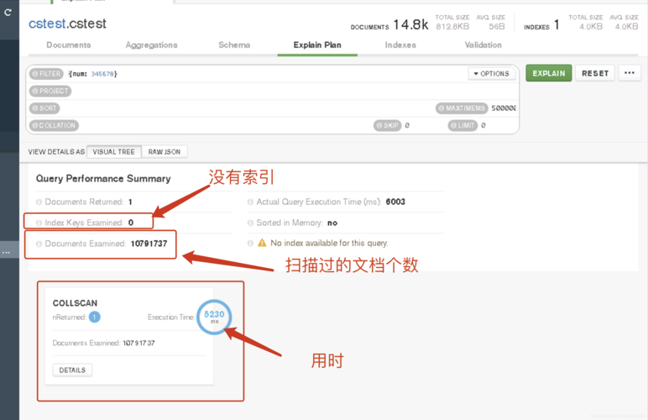The width and height of the screenshot is (648, 420).
Task: Edit the filter query {num: 345678}
Action: tap(93, 74)
